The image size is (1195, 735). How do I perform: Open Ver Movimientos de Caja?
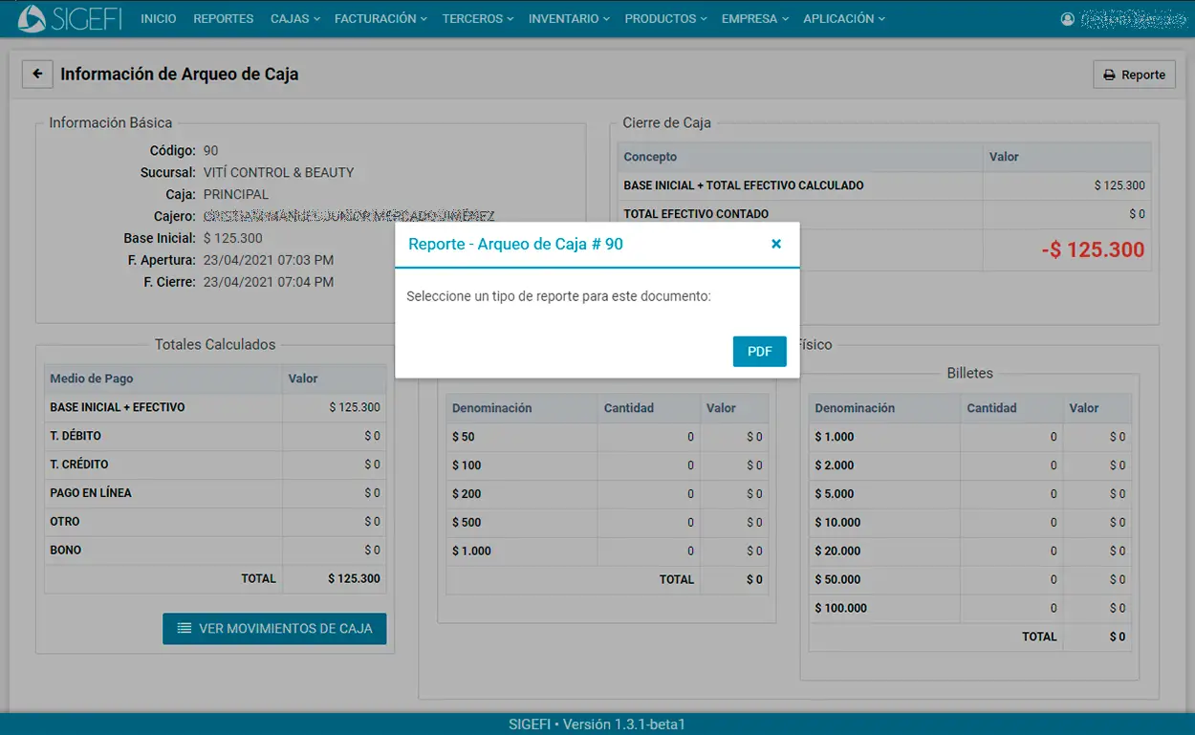[x=274, y=629]
